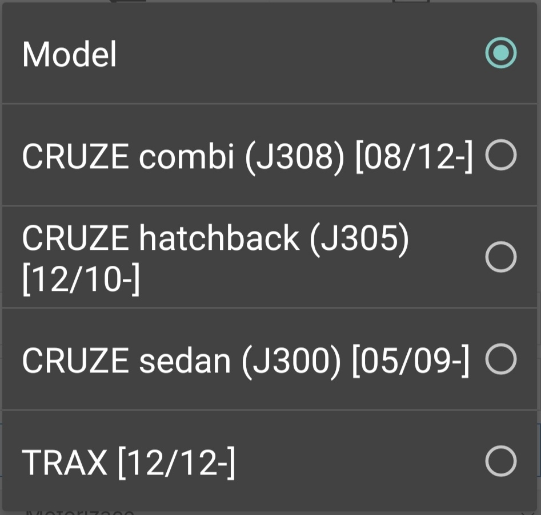Choose "CRUZE sedan (J300) [05/09-]" label text
Viewport: 541px width, 515px height.
(x=245, y=360)
